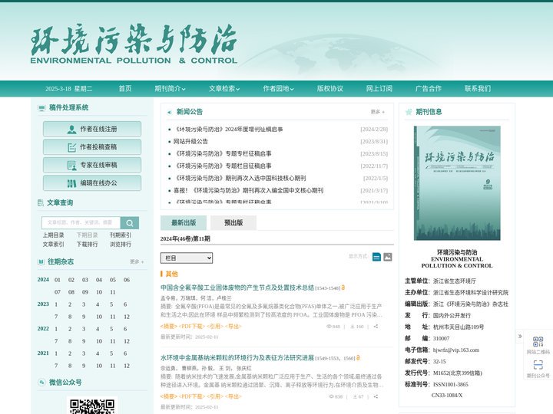Click email address hjwrfz@vip.163.com

pyautogui.click(x=456, y=350)
